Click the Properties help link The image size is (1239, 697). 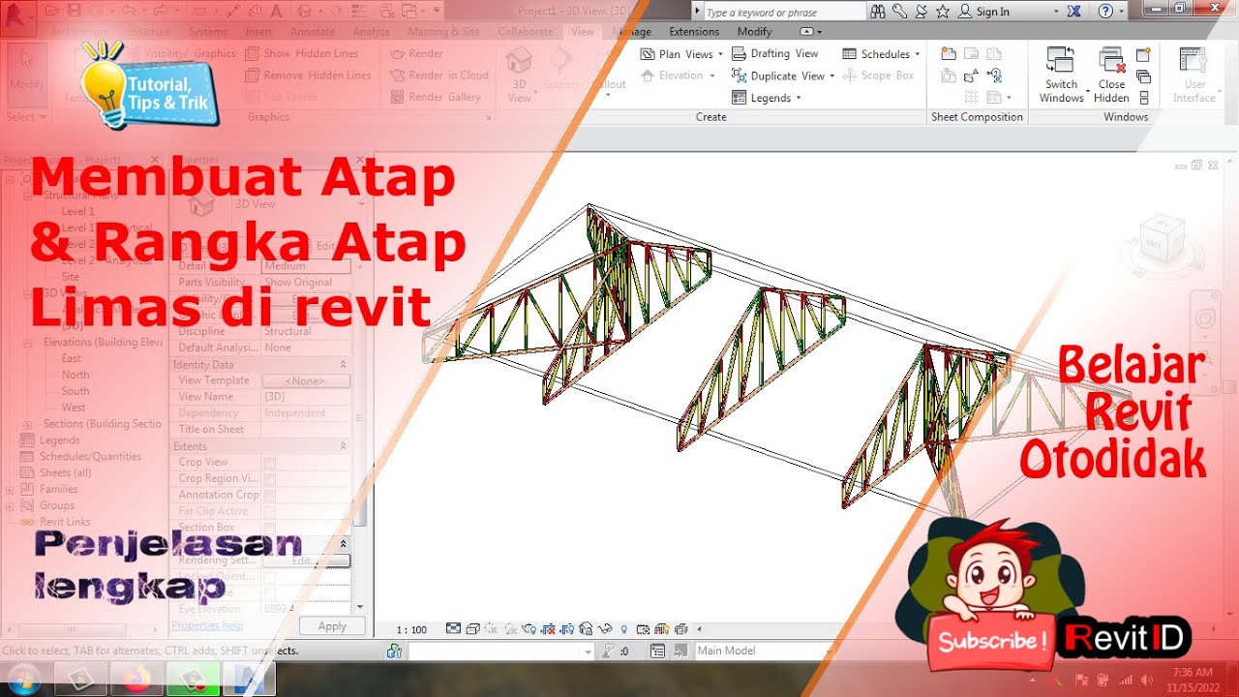coord(207,626)
